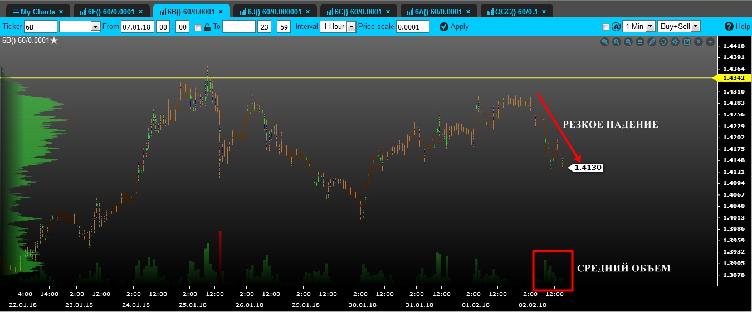Click the 1.4130 current price label
752x312 pixels.
[587, 167]
